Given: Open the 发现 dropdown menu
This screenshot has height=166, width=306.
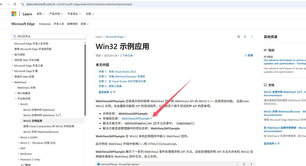Looking at the screenshot, I should pos(41,14).
